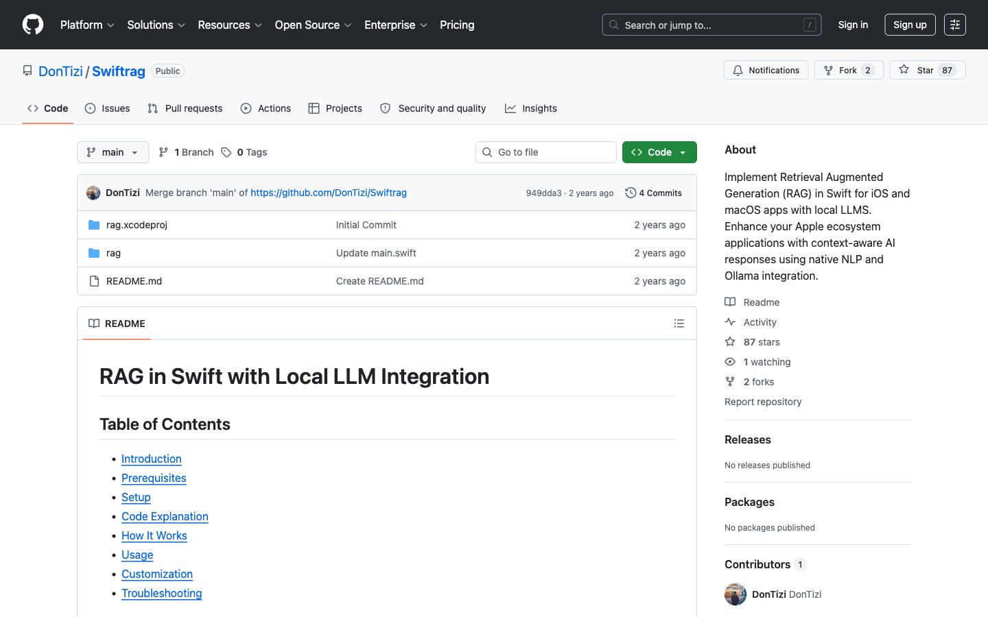Click DonTizi's commit author avatar
Viewport: 988px width, 617px height.
click(93, 193)
